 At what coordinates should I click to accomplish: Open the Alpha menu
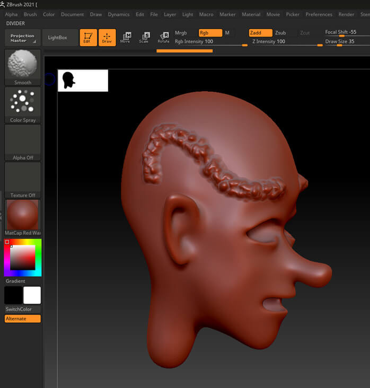tap(11, 15)
